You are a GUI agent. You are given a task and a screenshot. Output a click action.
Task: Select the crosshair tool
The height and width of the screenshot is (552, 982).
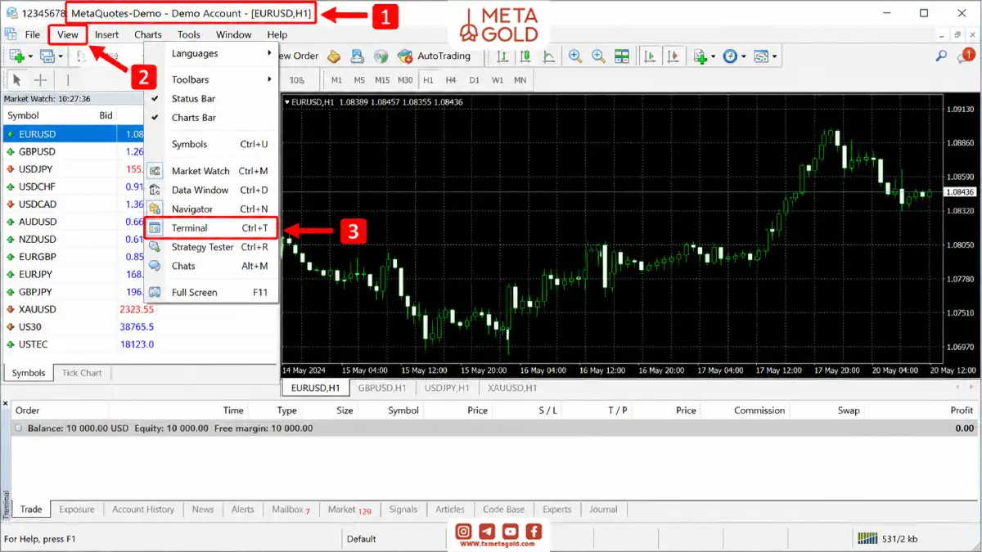pos(39,80)
